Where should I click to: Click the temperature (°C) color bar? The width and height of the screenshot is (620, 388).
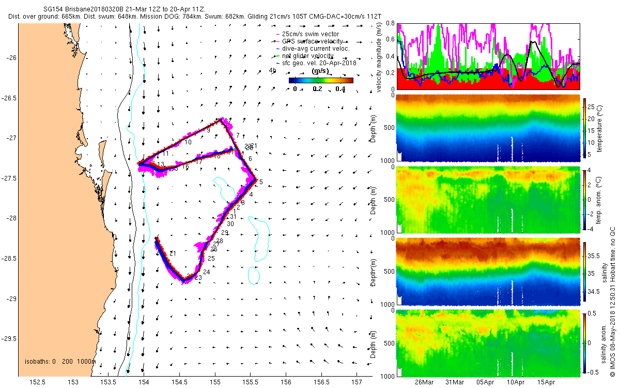tap(585, 129)
